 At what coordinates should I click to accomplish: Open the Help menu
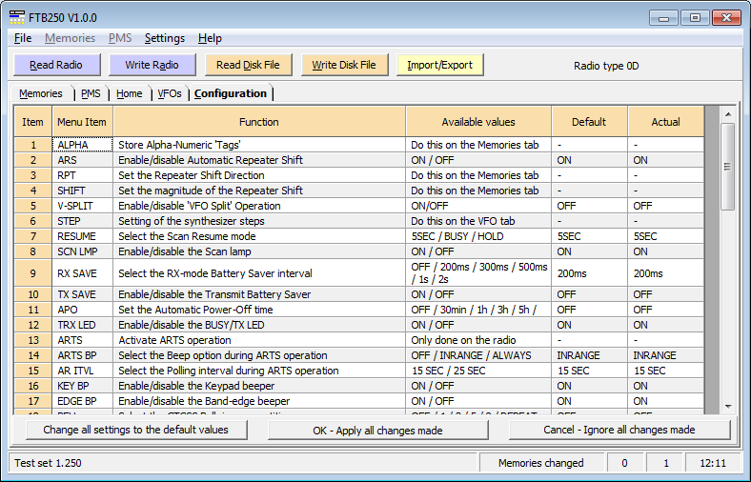[x=210, y=38]
